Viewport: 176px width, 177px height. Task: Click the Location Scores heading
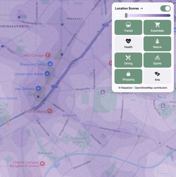(127, 8)
